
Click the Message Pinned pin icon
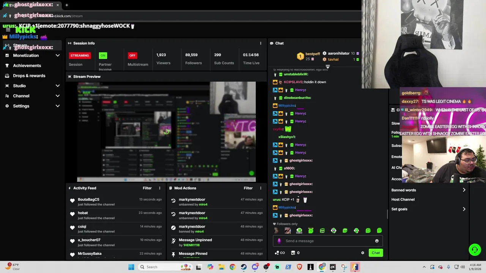tap(174, 254)
